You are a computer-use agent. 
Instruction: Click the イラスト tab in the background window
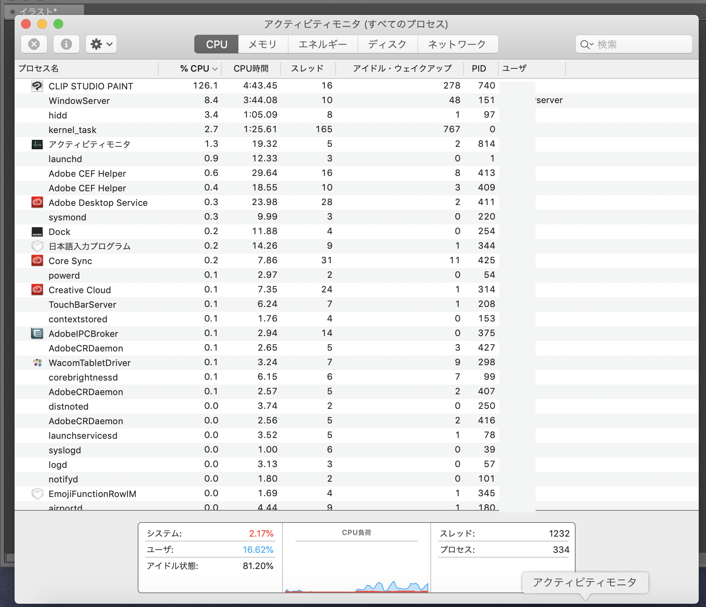point(45,11)
